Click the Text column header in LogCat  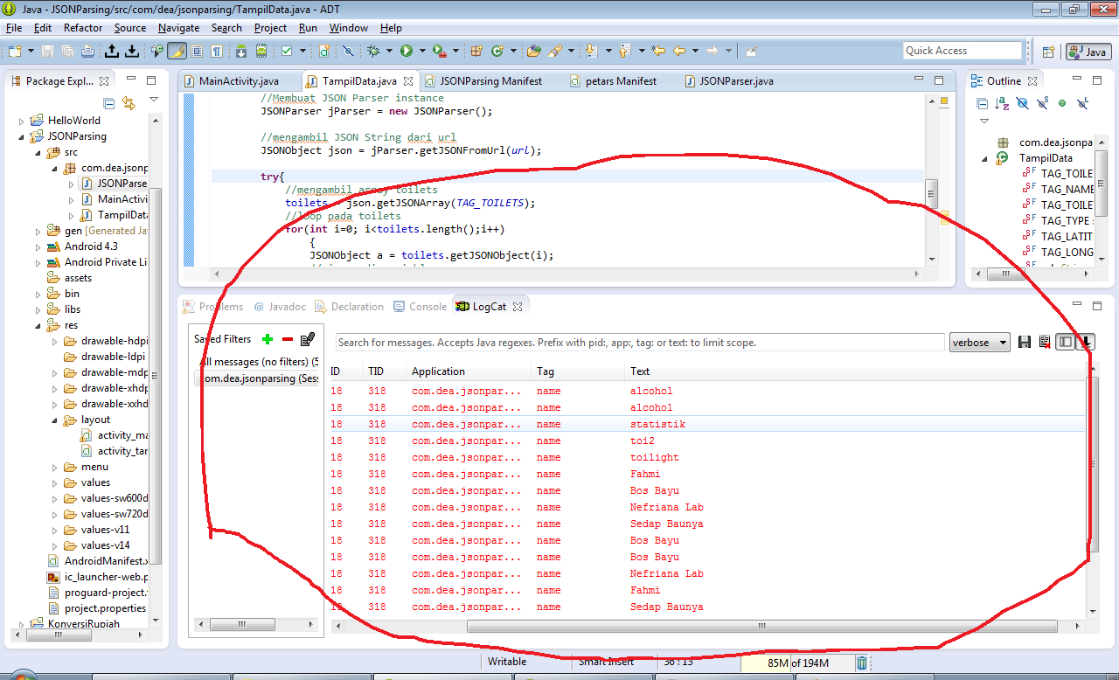640,371
